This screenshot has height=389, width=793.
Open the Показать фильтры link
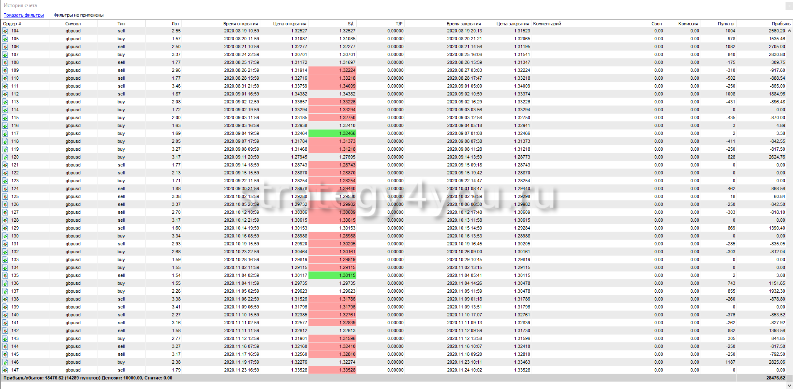coord(24,15)
